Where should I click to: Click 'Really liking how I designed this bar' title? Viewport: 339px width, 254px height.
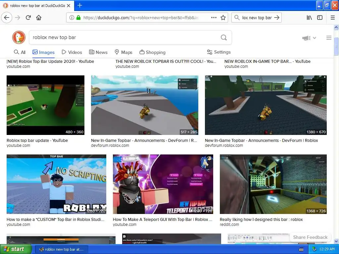(x=261, y=220)
